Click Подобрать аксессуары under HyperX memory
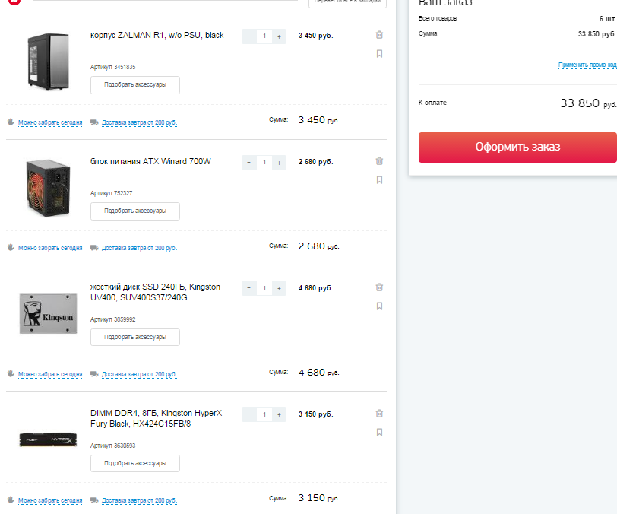 [135, 463]
